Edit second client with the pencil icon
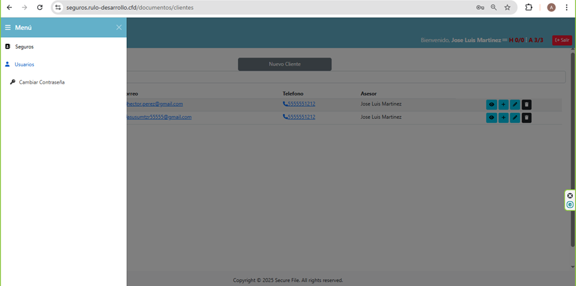Viewport: 576px width, 286px height. coord(515,117)
